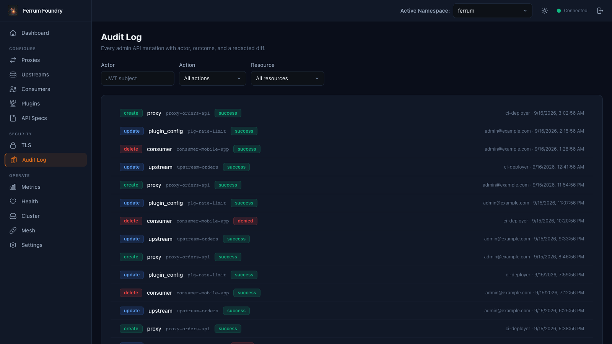This screenshot has width=612, height=344.
Task: Select the Audit Log sidebar item
Action: pos(46,160)
